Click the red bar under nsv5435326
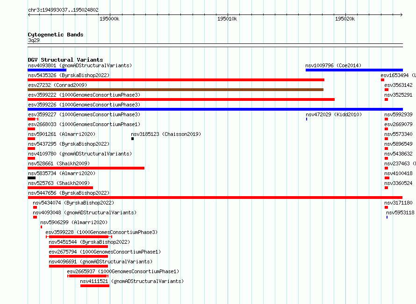The width and height of the screenshot is (416, 304). pos(176,80)
